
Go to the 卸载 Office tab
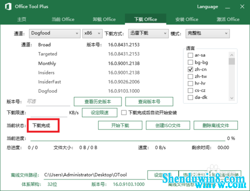[104, 19]
